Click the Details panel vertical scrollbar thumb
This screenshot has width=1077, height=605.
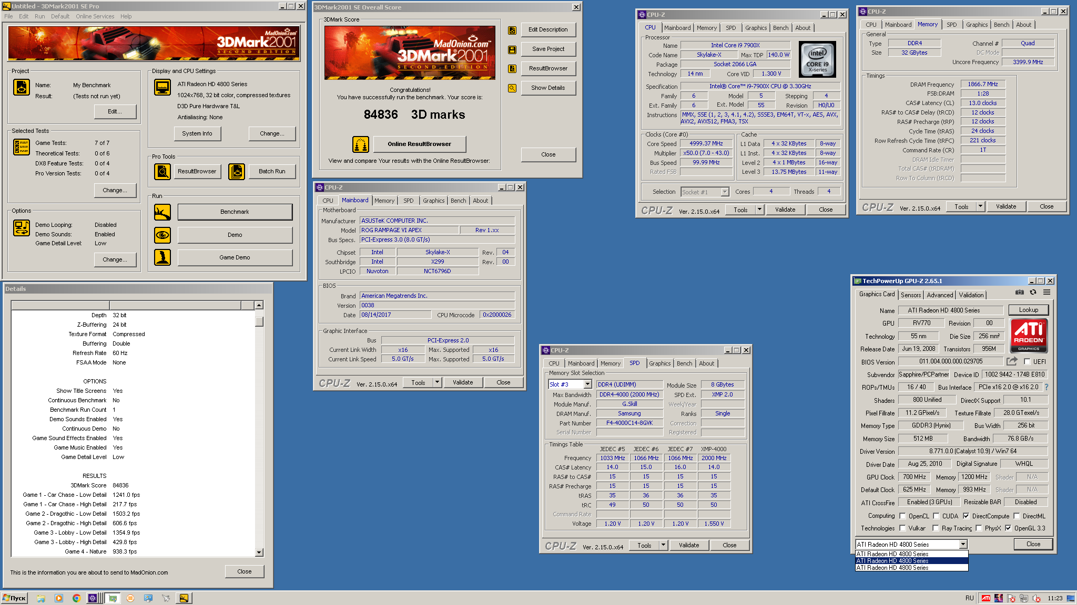click(x=259, y=321)
